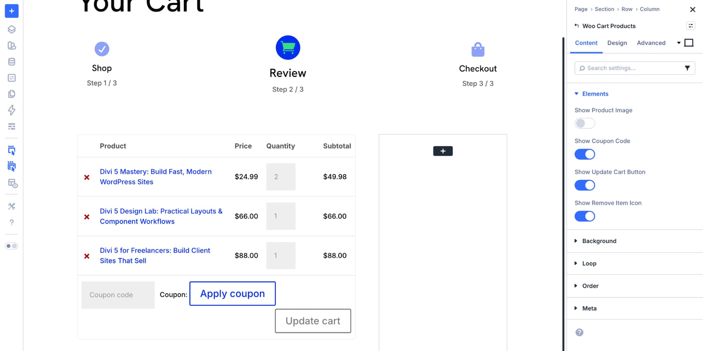Click the back arrow beside Woo Cart Products
The height and width of the screenshot is (351, 703).
[x=576, y=26]
